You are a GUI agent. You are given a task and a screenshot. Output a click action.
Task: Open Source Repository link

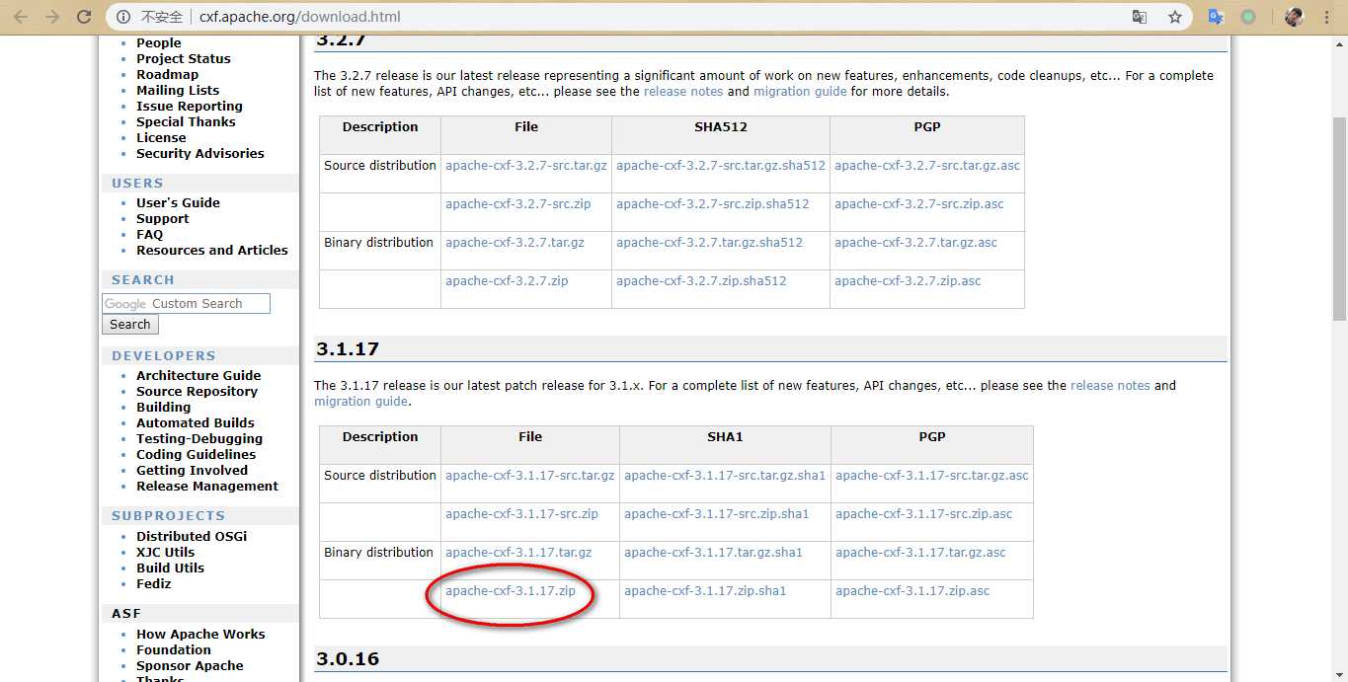[x=197, y=391]
